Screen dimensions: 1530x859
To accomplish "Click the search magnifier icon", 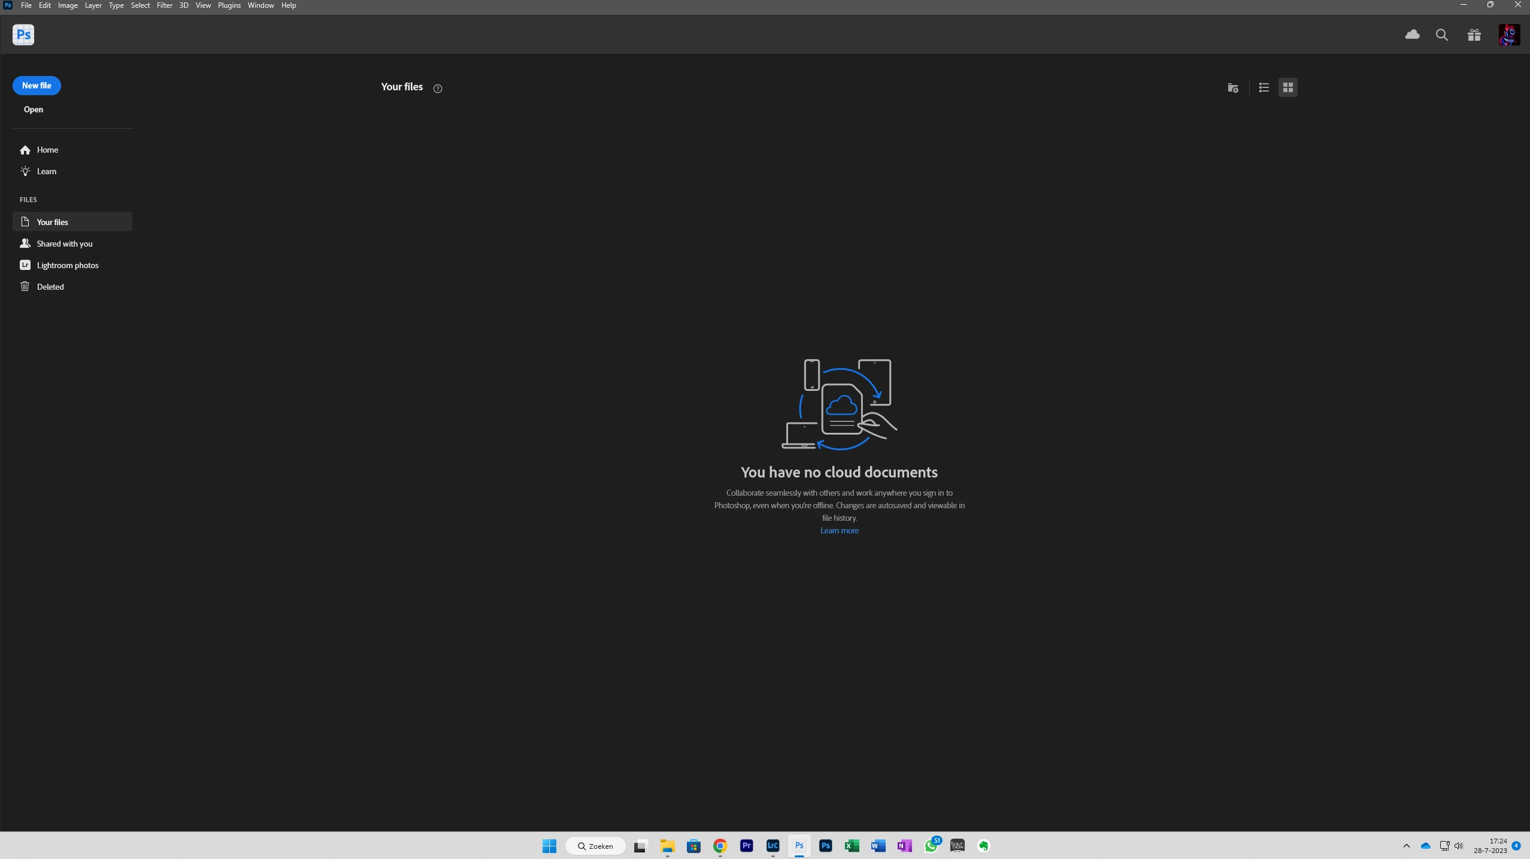I will click(1442, 35).
